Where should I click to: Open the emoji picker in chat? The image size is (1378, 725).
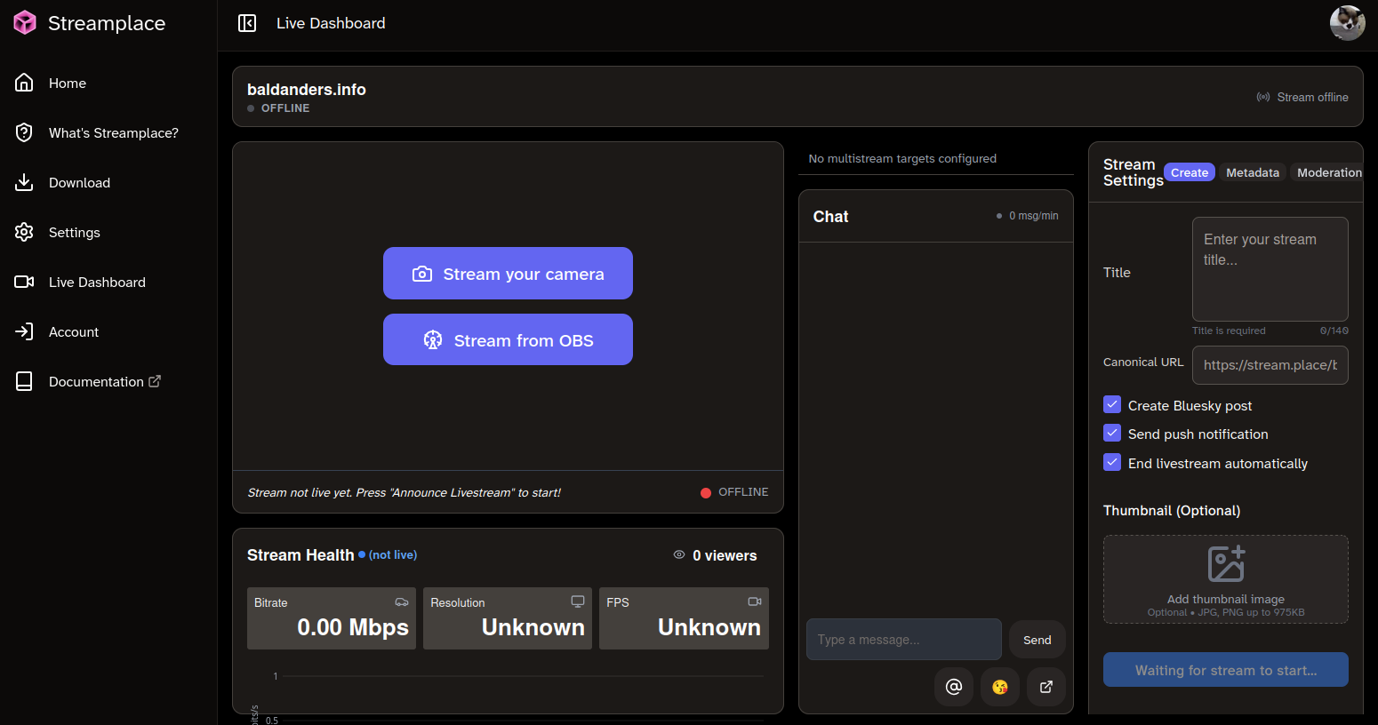[1000, 687]
